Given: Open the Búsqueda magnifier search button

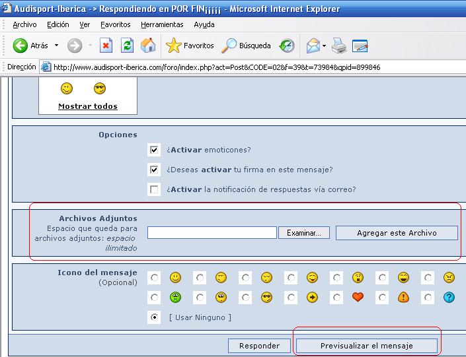Looking at the screenshot, I should point(247,46).
